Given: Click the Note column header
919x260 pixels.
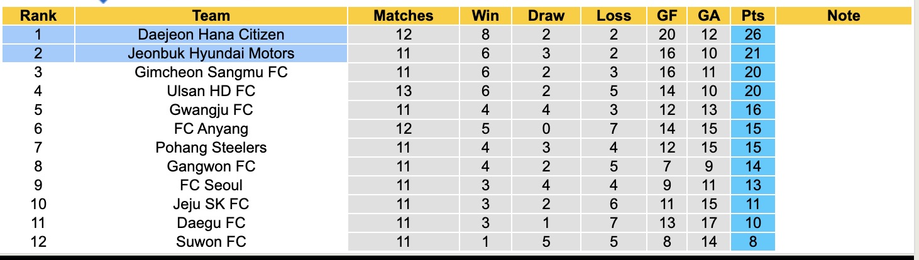Looking at the screenshot, I should tap(844, 16).
